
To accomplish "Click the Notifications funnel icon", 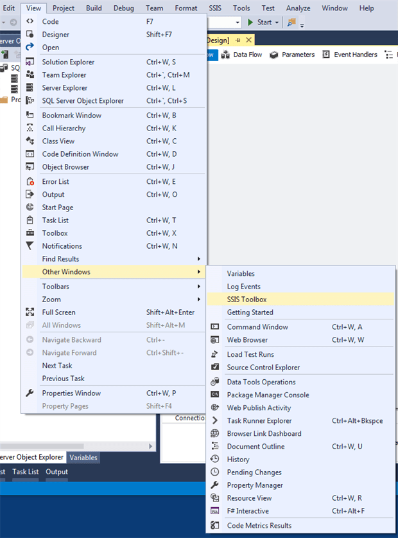I will coord(30,246).
